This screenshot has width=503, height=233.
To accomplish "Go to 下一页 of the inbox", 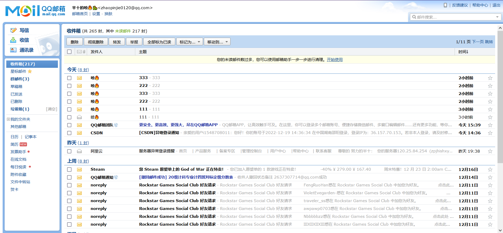I will click(478, 42).
